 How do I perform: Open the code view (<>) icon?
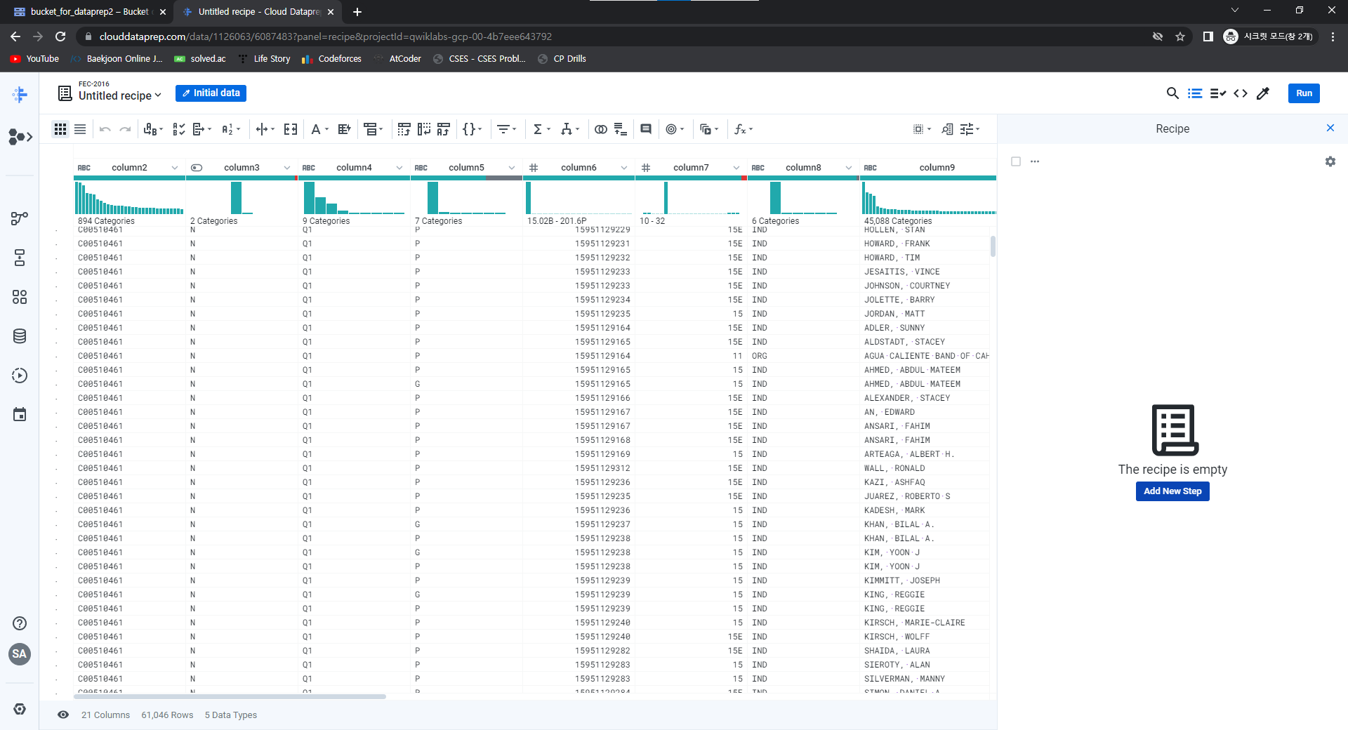click(1241, 93)
